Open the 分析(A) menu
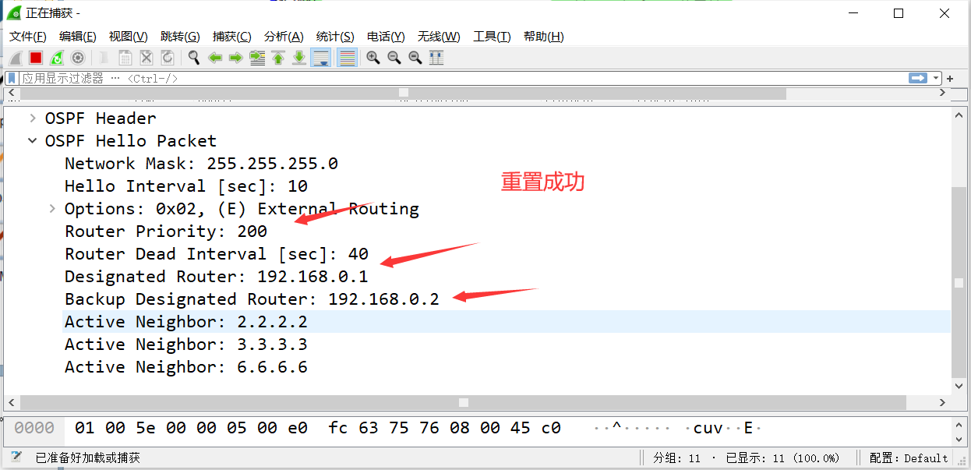971x470 pixels. point(284,37)
